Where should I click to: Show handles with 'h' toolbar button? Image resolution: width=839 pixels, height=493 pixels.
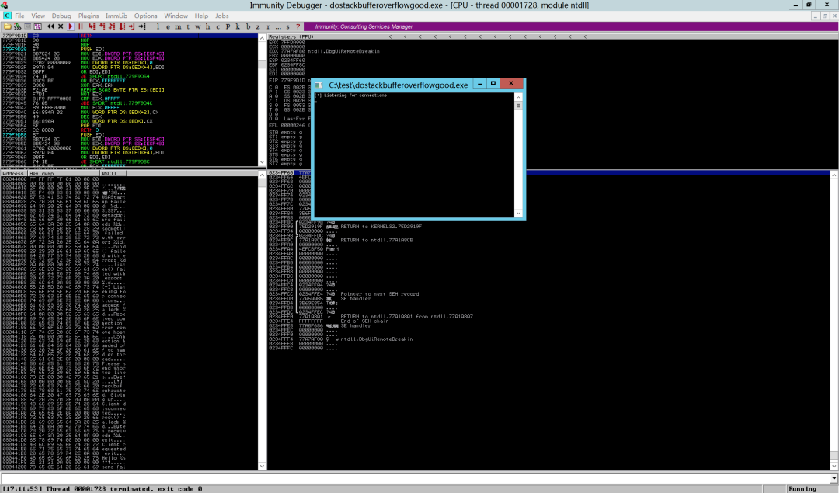[207, 26]
